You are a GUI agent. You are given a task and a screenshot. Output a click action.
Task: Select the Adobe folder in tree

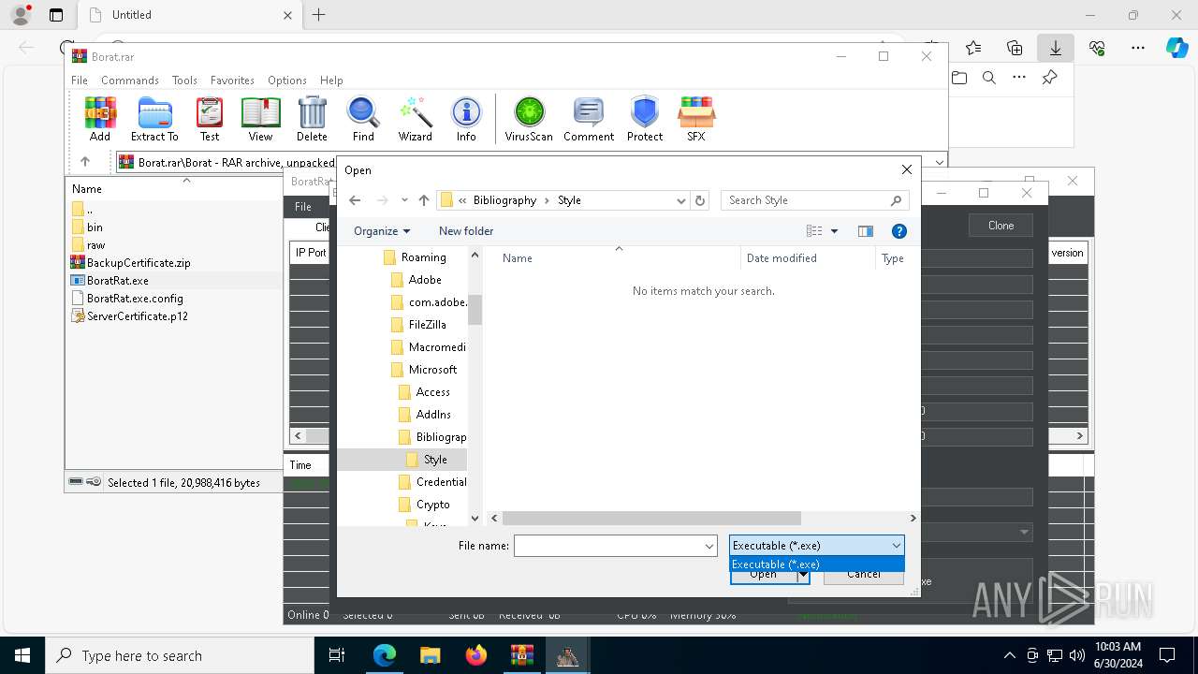(425, 280)
